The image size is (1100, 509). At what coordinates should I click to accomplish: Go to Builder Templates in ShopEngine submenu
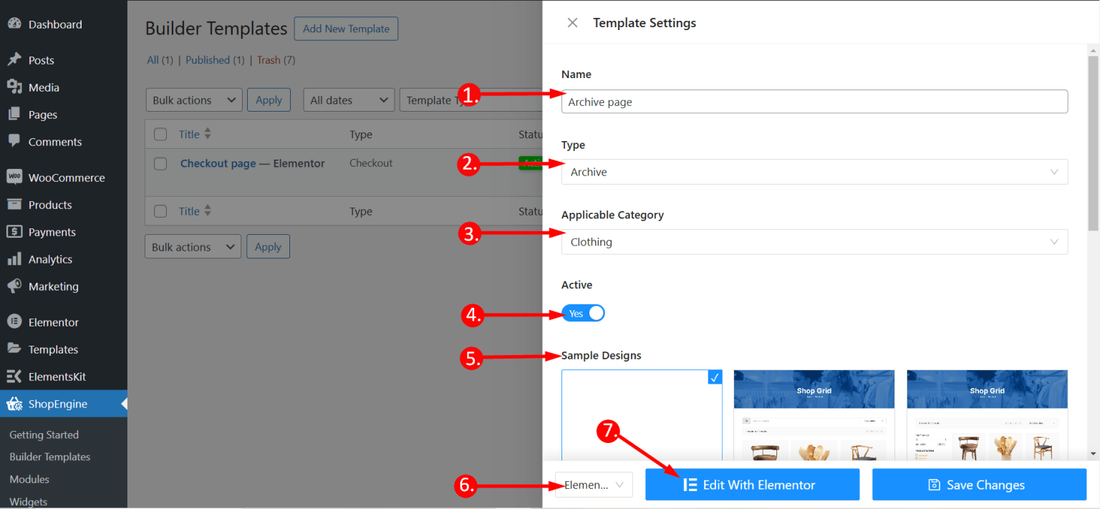(50, 456)
